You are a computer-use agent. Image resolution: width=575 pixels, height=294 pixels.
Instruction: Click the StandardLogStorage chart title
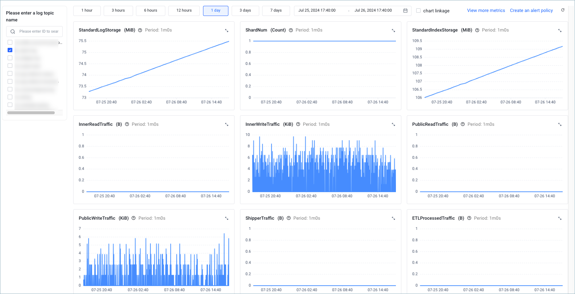click(100, 30)
